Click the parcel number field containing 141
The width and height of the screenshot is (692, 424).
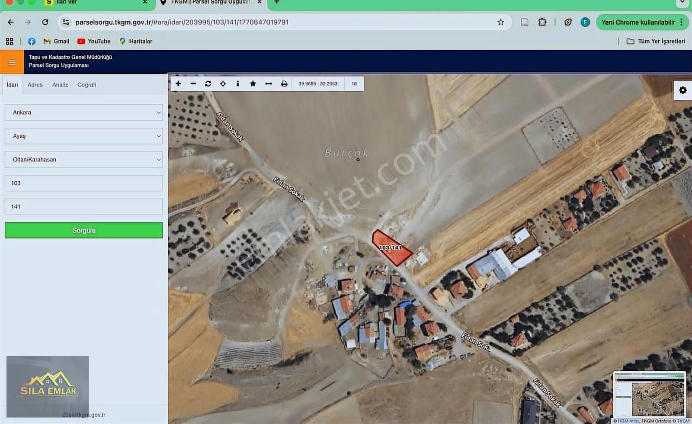point(84,207)
